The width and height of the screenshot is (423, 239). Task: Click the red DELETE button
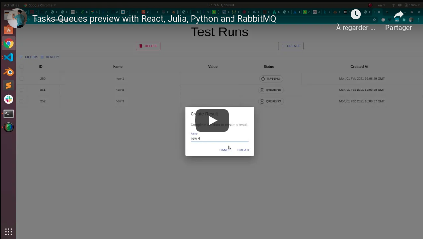point(148,46)
